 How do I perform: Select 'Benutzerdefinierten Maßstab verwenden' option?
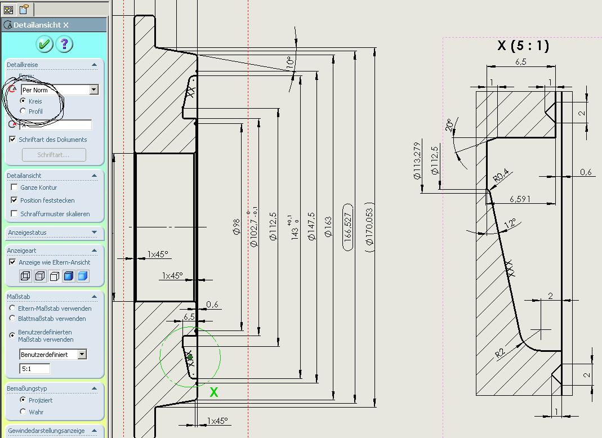pyautogui.click(x=12, y=335)
